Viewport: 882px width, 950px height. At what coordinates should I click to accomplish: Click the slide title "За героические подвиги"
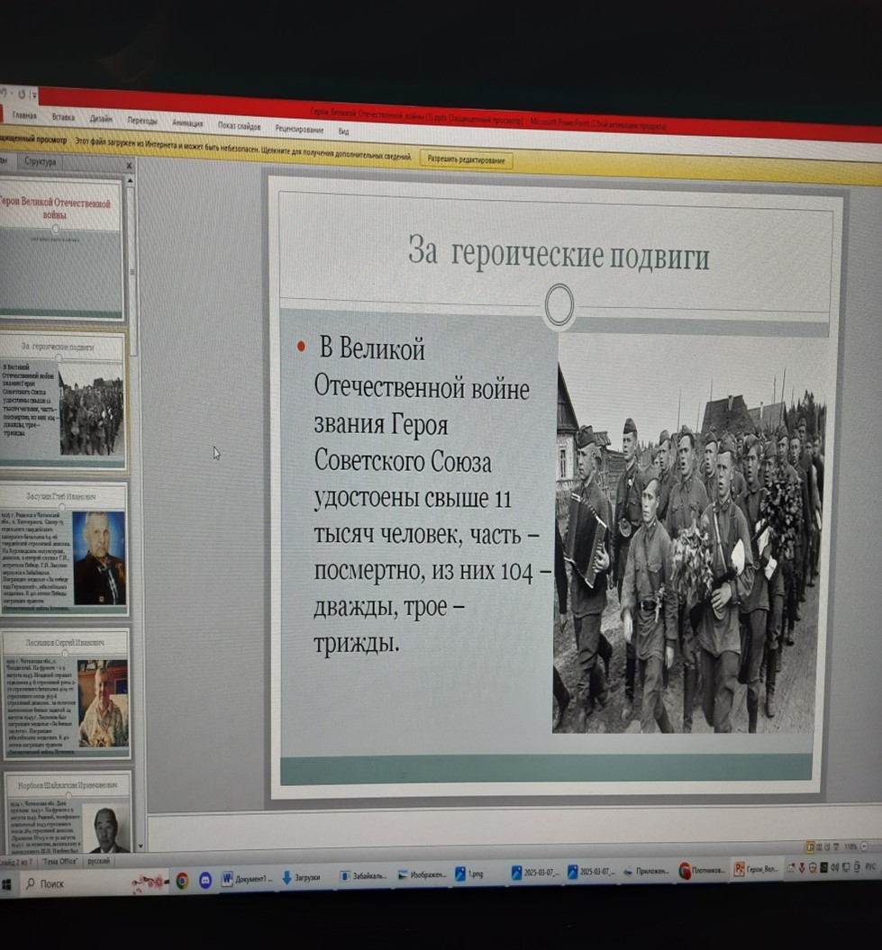pyautogui.click(x=559, y=253)
